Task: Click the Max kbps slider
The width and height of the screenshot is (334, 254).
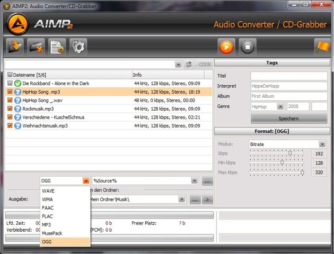Action: click(x=277, y=173)
